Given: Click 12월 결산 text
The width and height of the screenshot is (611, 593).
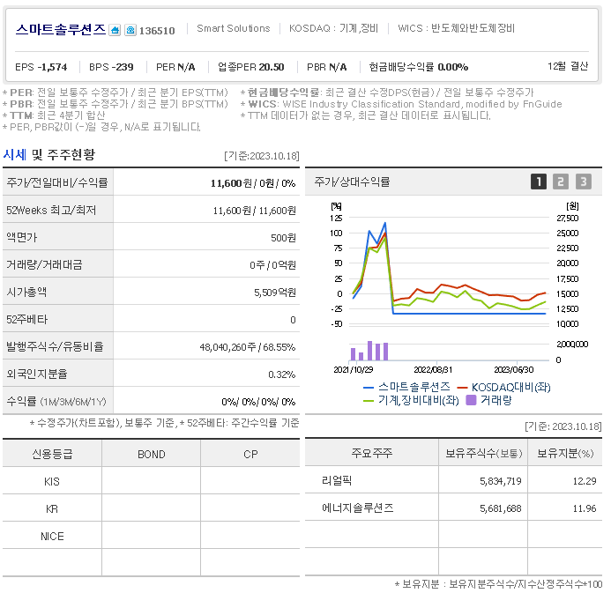Looking at the screenshot, I should coord(568,66).
